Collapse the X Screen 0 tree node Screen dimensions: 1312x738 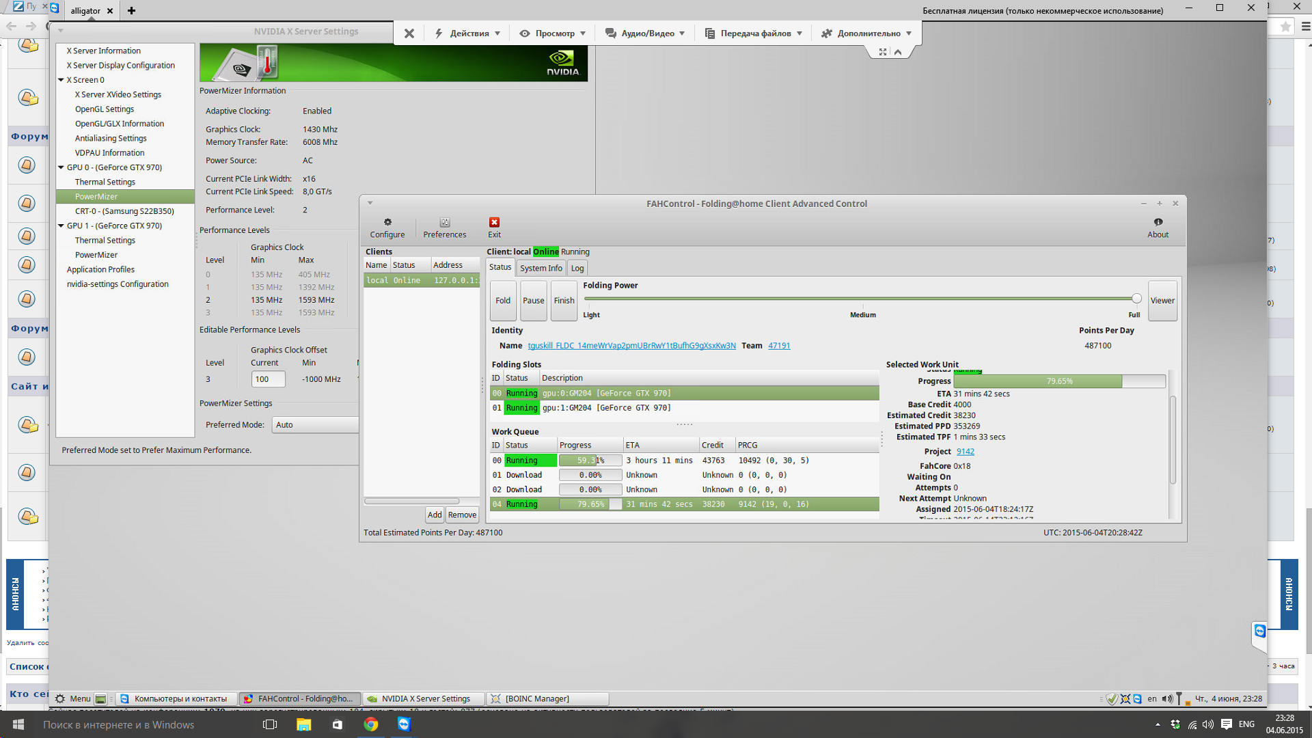[61, 80]
